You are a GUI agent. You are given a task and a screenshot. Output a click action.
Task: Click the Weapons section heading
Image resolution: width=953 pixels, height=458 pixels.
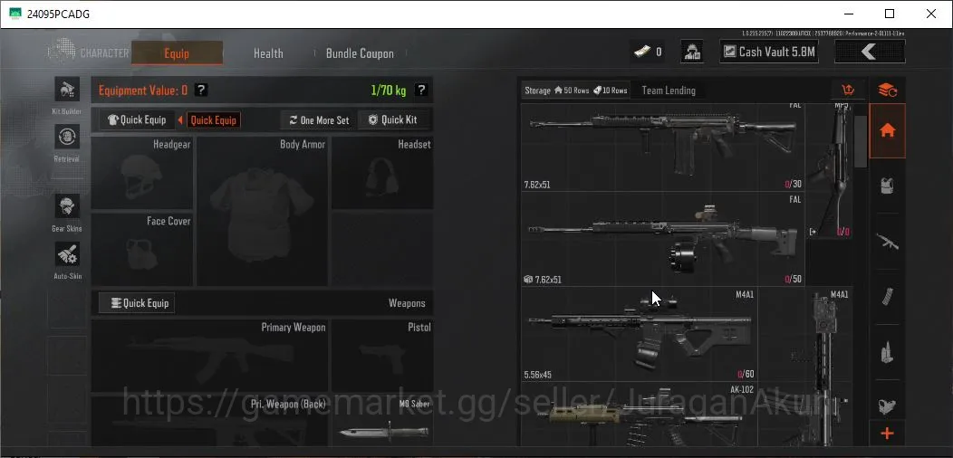coord(407,303)
